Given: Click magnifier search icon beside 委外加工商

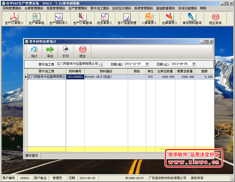Looking at the screenshot, I should pyautogui.click(x=101, y=64).
